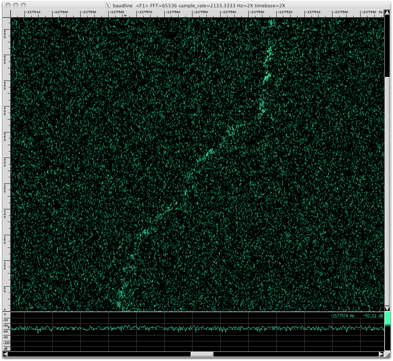The image size is (393, 361).
Task: Click the -2177600 label on frequency ruler
Action: coord(61,12)
